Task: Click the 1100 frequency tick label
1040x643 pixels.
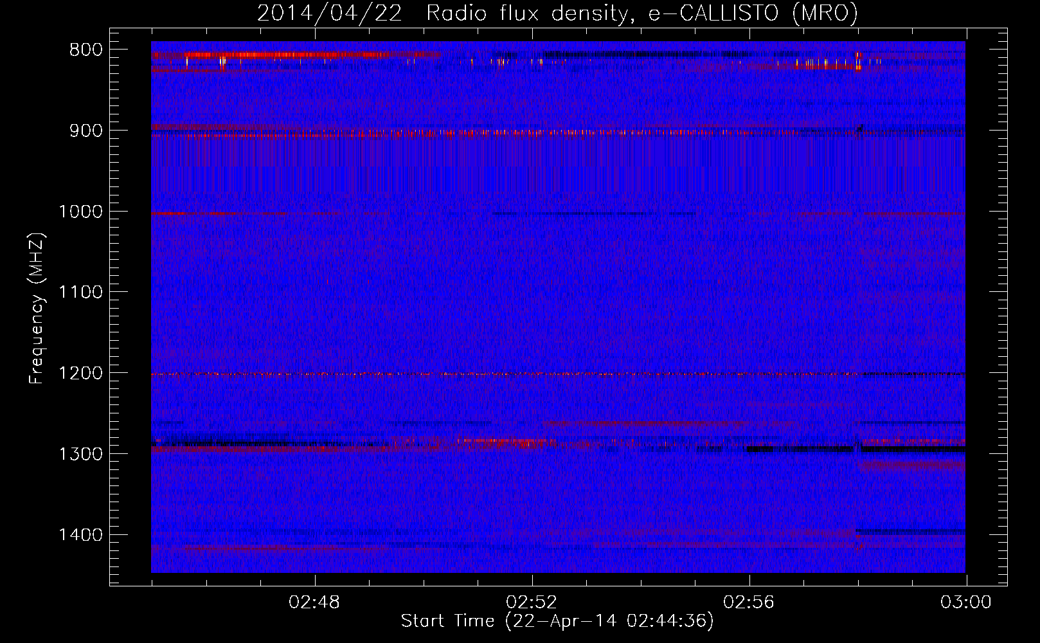Action: pos(80,293)
